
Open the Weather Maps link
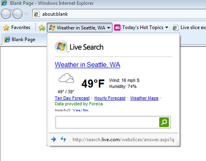(144, 98)
